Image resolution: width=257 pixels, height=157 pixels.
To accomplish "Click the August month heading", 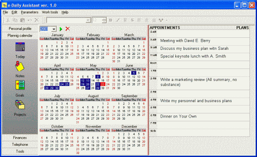I will point(93,96).
